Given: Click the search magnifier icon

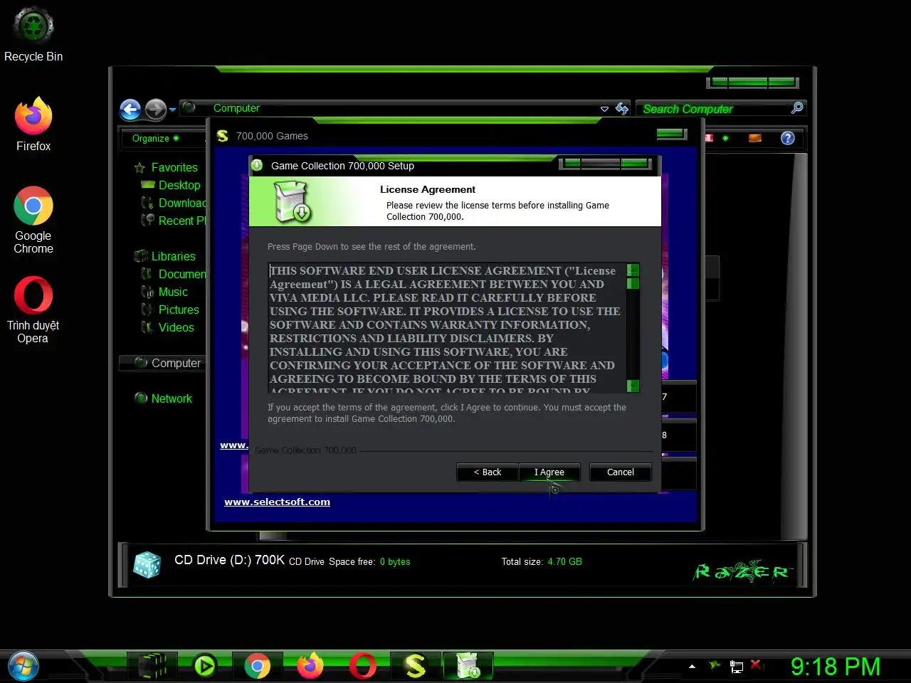Looking at the screenshot, I should 797,108.
